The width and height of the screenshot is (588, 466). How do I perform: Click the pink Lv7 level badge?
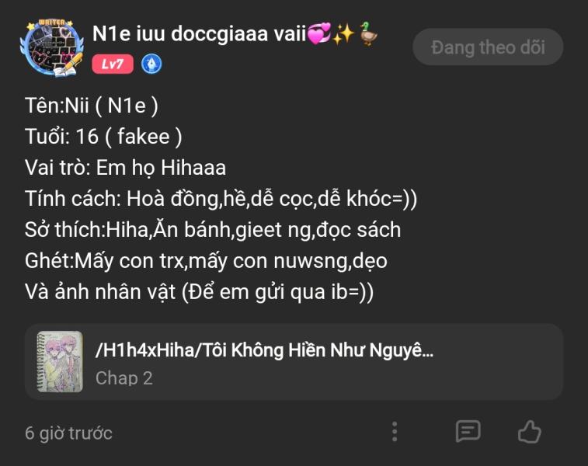click(x=113, y=64)
